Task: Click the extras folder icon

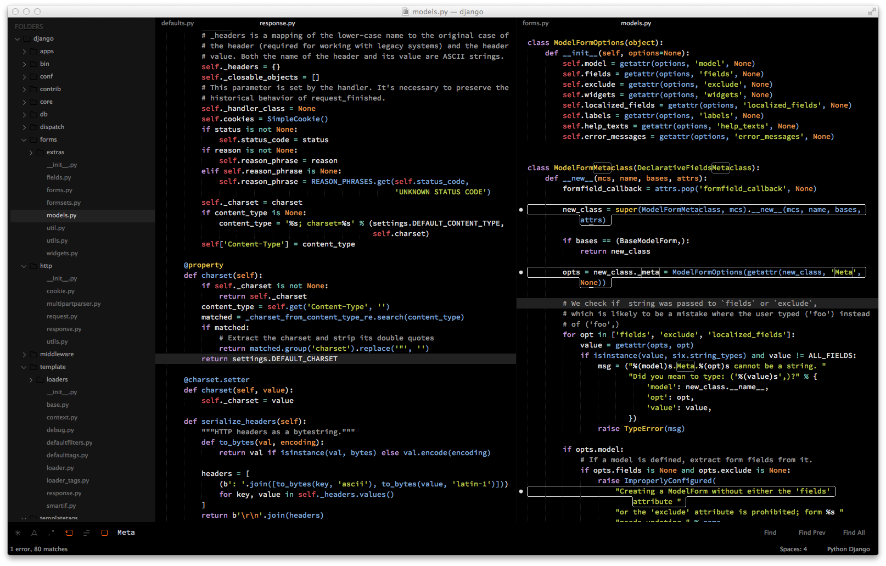Action: [40, 152]
